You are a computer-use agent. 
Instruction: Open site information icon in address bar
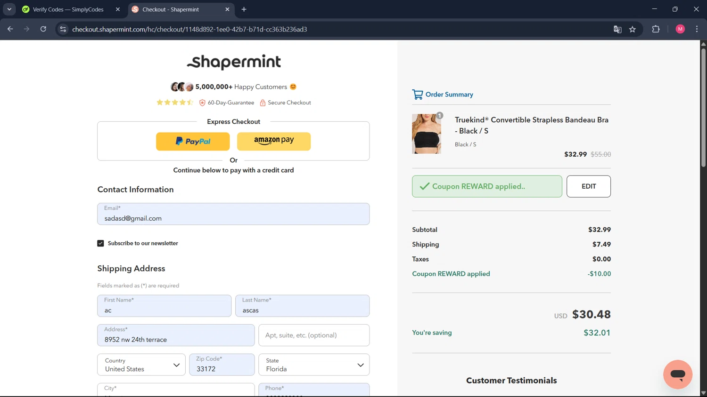pos(63,29)
